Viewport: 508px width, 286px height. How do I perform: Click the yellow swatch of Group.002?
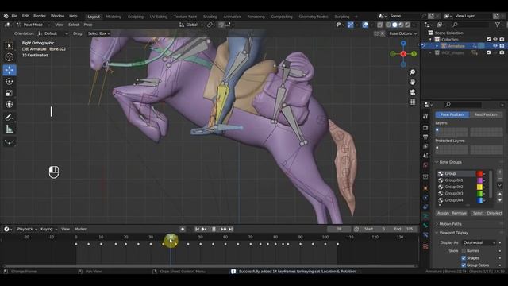click(x=479, y=187)
